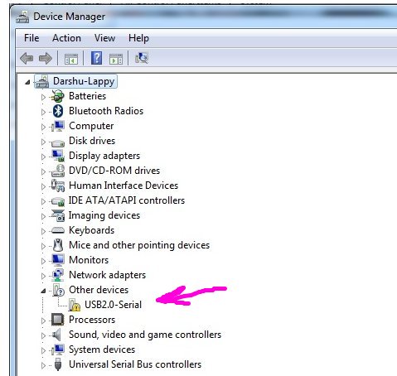397x376 pixels.
Task: Expand the Imaging devices node arrow
Action: pyautogui.click(x=43, y=216)
